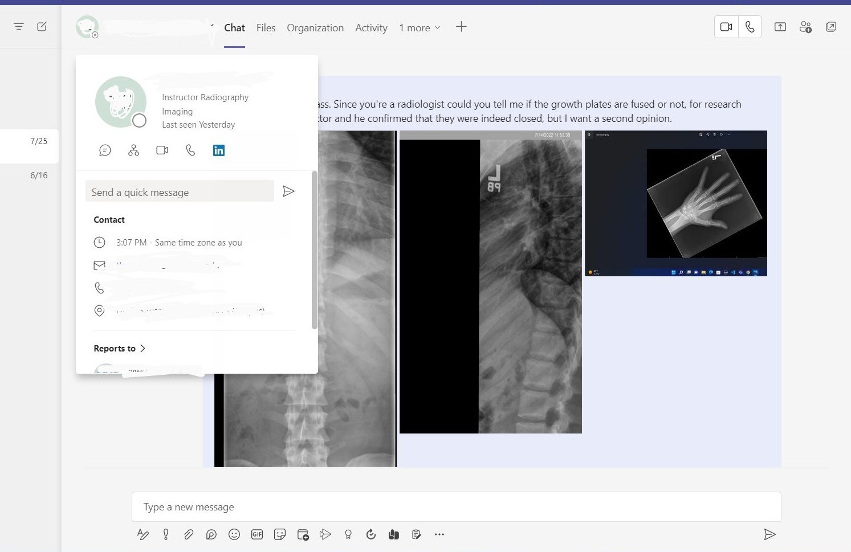Screen dimensions: 851x552
Task: Attach a file using the paperclip icon
Action: point(189,534)
